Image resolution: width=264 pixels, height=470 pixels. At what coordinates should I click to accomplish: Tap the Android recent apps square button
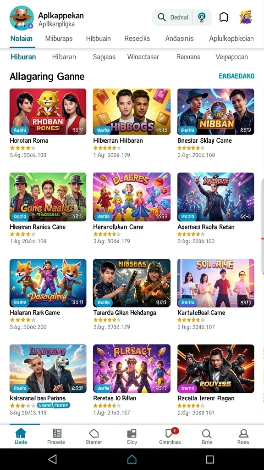point(210,459)
